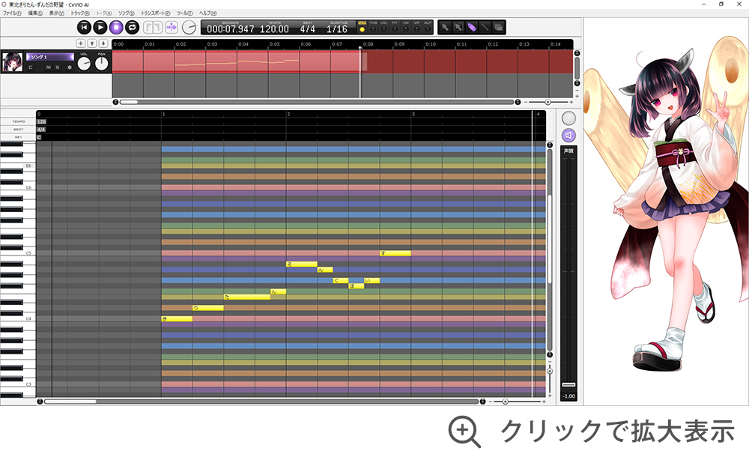Click the TEMPO 120.00 display
Viewport: 749px width, 457px height.
[274, 29]
